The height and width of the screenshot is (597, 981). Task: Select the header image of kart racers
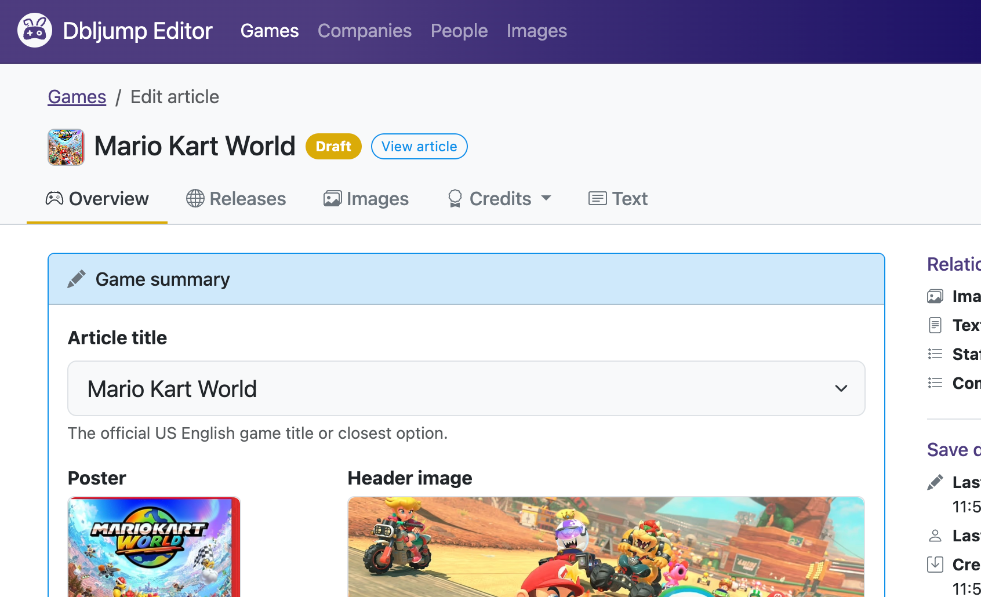point(606,547)
